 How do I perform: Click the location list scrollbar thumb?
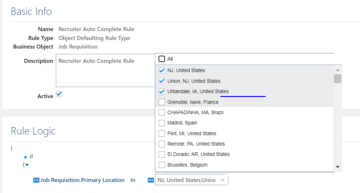(x=337, y=79)
